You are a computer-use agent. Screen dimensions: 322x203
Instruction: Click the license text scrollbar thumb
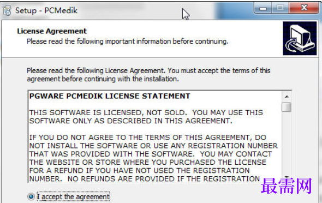tap(287, 107)
